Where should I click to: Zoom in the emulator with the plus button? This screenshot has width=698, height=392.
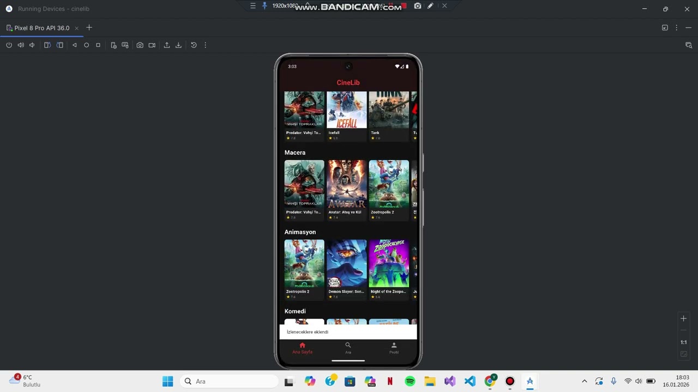coord(683,318)
